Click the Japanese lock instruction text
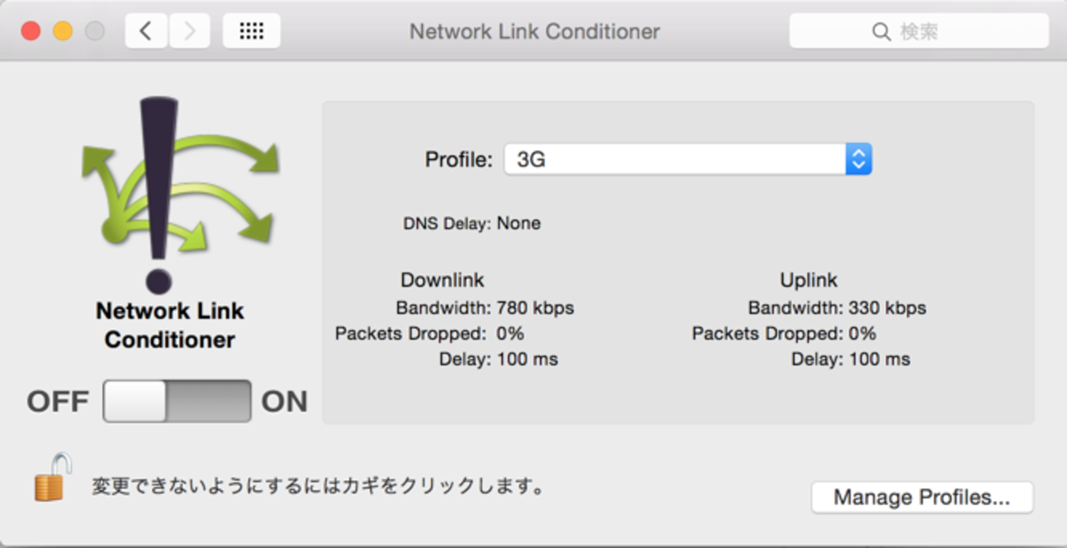This screenshot has width=1067, height=548. [318, 486]
